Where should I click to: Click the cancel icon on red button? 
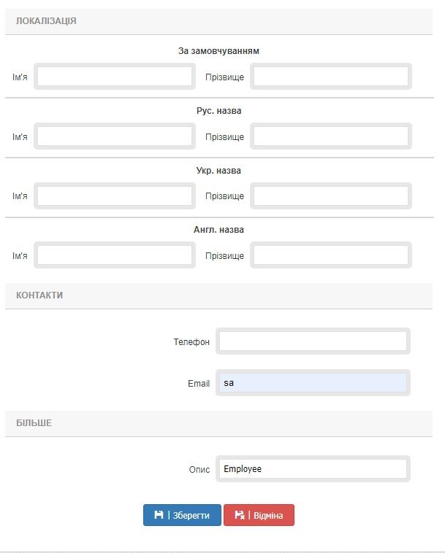(240, 515)
